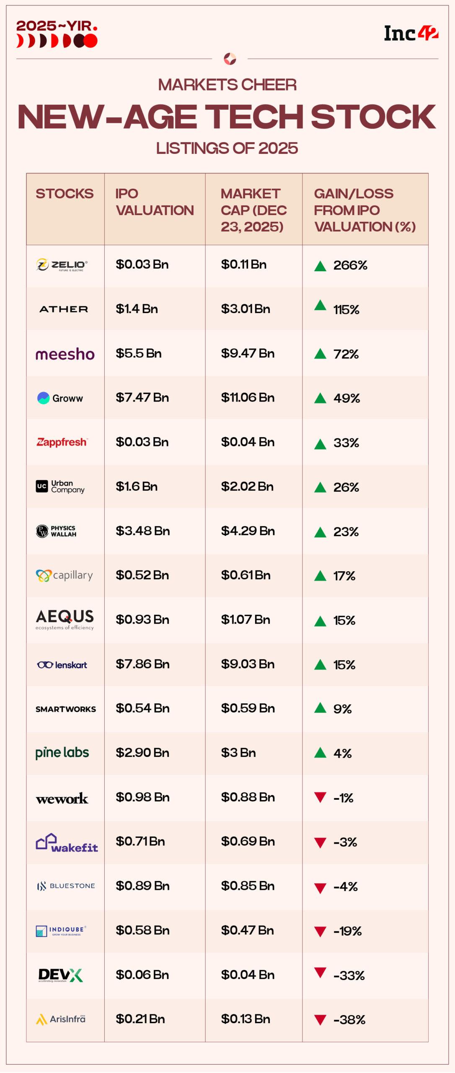Image resolution: width=455 pixels, height=1073 pixels.
Task: Click the ArisInfra logo
Action: [61, 1019]
